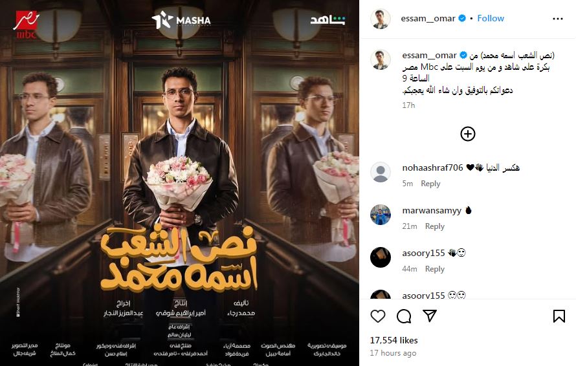Reply to marwansamyy's comment
576x366 pixels.
(x=434, y=226)
